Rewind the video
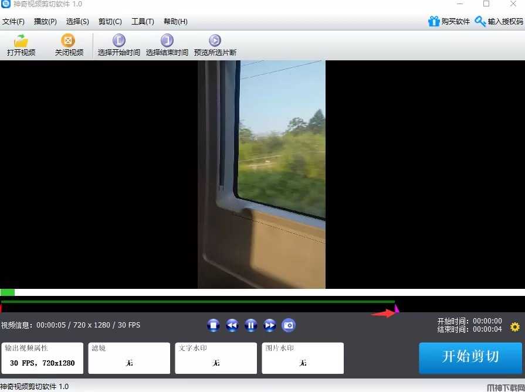The height and width of the screenshot is (392, 525). point(232,325)
